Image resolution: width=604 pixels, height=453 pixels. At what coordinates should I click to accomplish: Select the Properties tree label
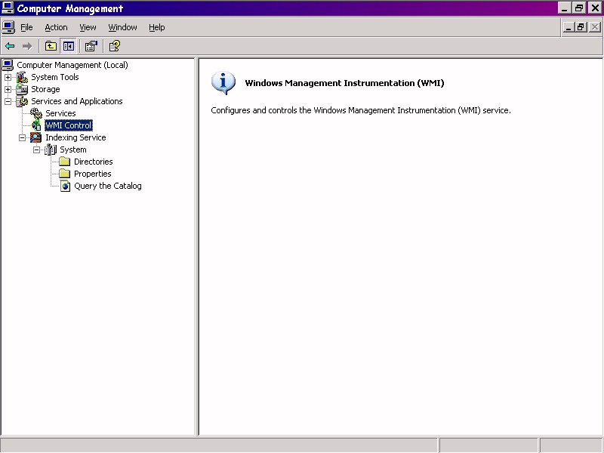[92, 174]
